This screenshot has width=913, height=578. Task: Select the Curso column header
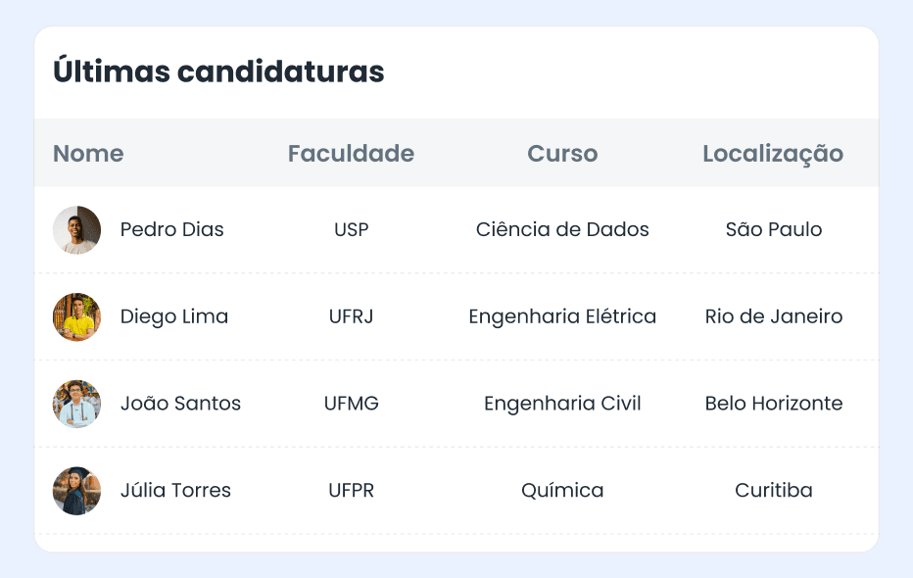point(562,154)
